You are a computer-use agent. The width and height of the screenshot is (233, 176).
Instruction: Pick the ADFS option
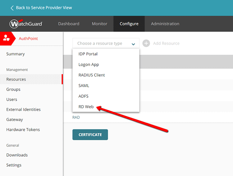pyautogui.click(x=84, y=96)
